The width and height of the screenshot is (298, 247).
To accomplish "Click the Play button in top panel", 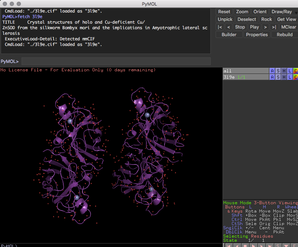I will point(254,27).
